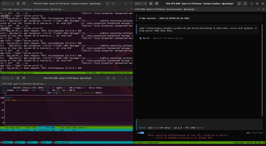This screenshot has height=146, width=266.
Task: Click the PID column header in nvtop
Action: 7,128
